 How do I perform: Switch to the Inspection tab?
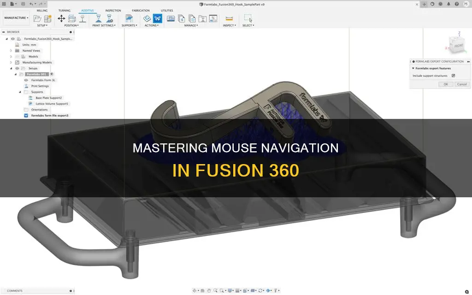coord(113,11)
